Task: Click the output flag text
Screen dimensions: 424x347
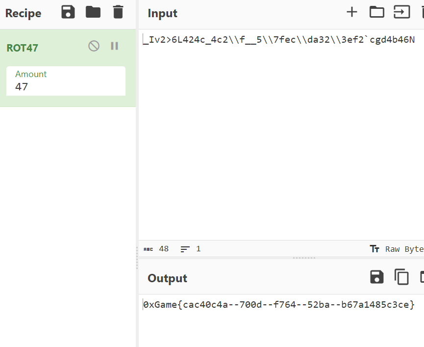Action: pyautogui.click(x=279, y=305)
